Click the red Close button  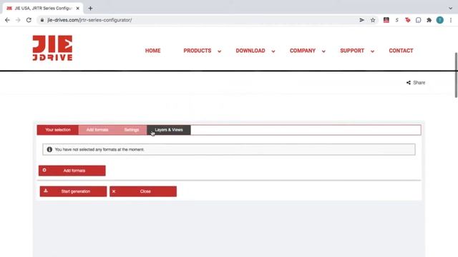(x=143, y=191)
